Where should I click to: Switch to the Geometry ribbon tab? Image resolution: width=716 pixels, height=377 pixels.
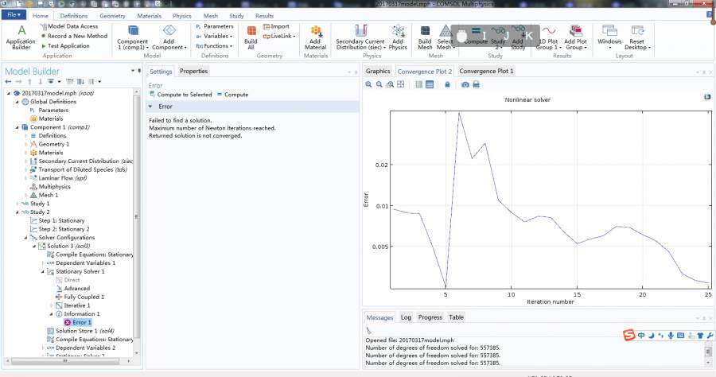(x=112, y=16)
